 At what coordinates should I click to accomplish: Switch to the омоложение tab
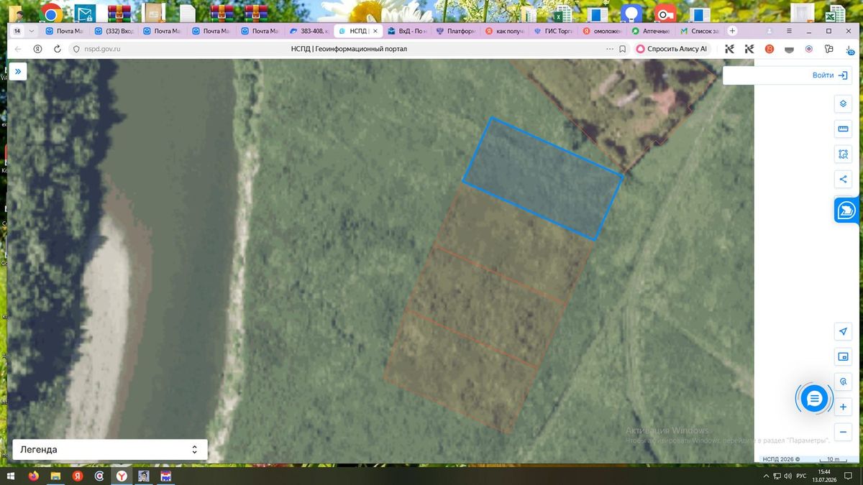pos(603,31)
